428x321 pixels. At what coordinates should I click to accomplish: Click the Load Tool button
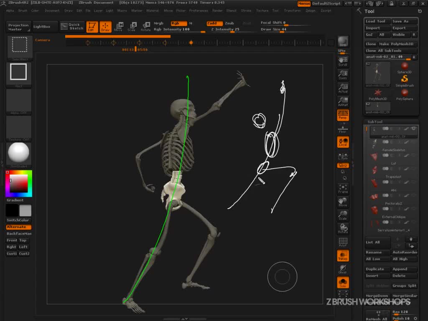pyautogui.click(x=377, y=21)
